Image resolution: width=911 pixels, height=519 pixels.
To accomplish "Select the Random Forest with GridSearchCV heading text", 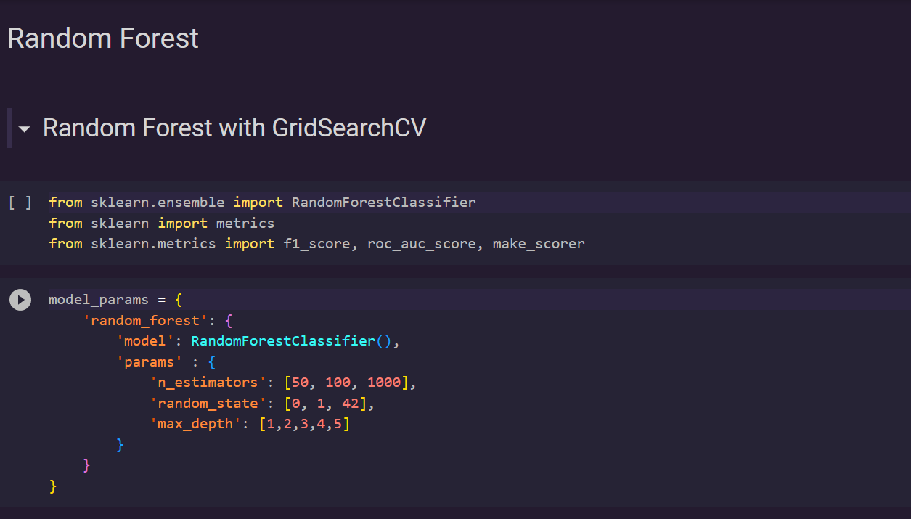I will pos(234,128).
